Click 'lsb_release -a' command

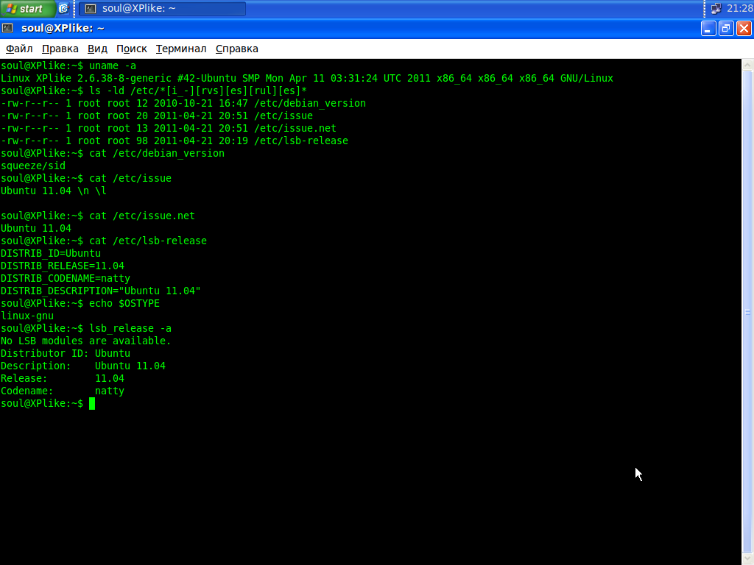(x=130, y=328)
